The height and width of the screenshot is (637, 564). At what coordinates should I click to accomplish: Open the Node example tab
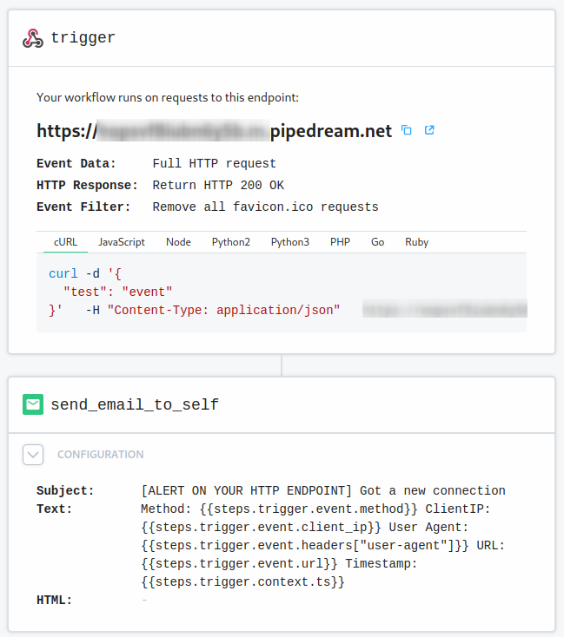pos(178,242)
